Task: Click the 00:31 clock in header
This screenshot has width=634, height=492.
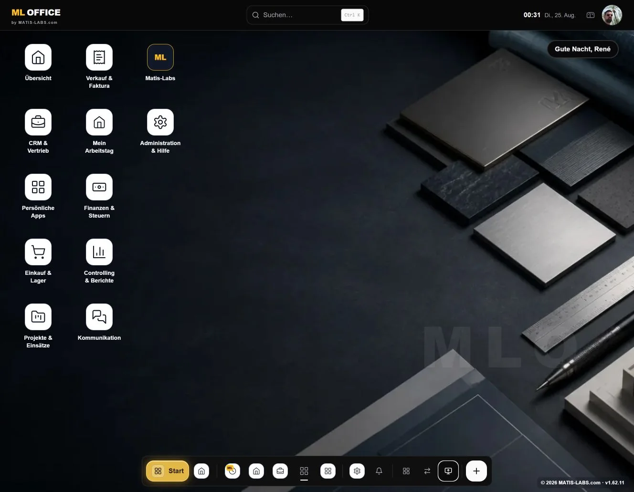Action: pos(532,15)
